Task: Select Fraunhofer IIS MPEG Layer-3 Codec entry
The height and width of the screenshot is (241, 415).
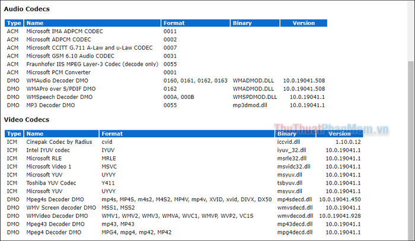Action: (92, 64)
